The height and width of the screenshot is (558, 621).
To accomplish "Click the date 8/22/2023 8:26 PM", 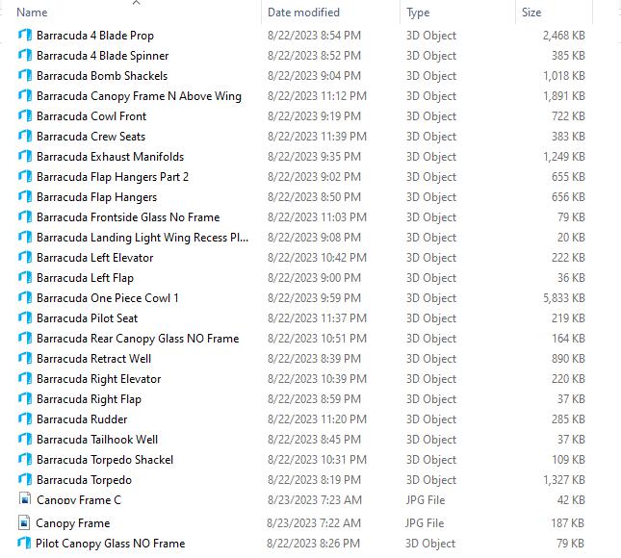I will pos(313,544).
